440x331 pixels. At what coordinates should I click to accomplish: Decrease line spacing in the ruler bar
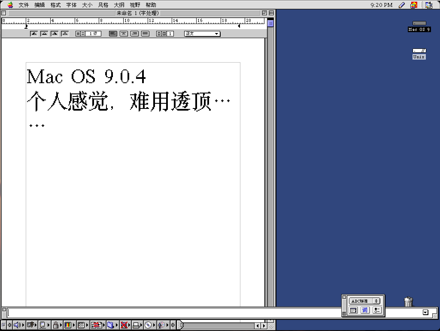(78, 33)
